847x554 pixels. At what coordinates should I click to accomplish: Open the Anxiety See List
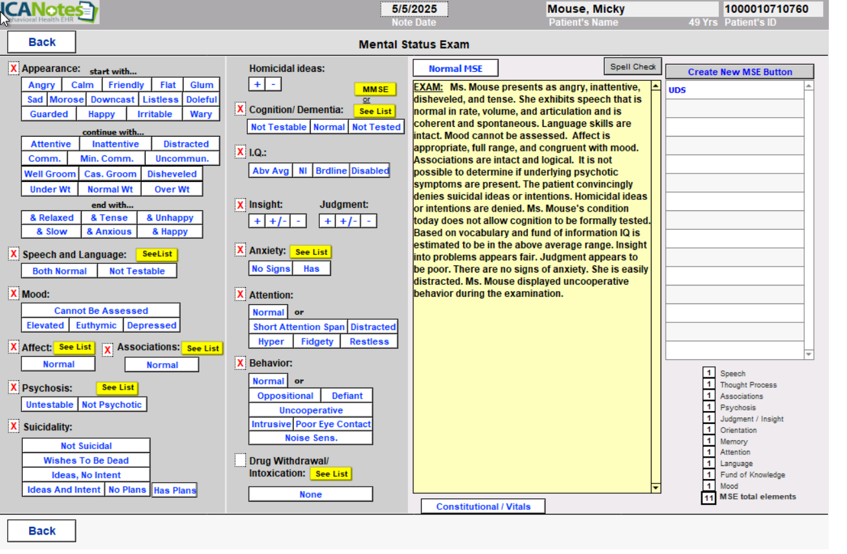pyautogui.click(x=311, y=252)
